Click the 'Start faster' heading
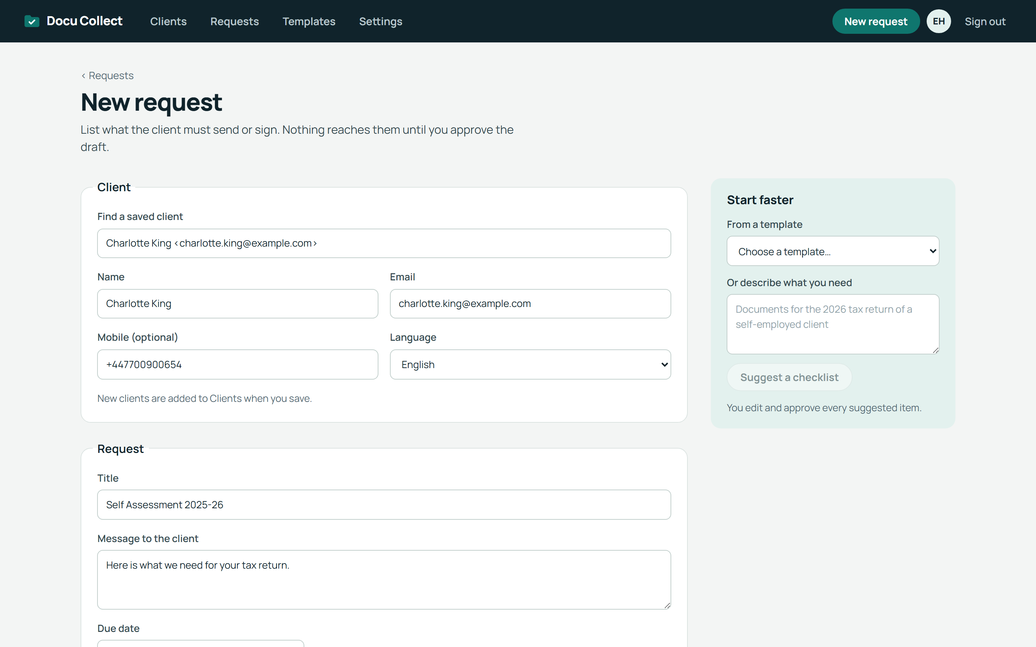Screen dimensions: 1036x647 [x=760, y=200]
